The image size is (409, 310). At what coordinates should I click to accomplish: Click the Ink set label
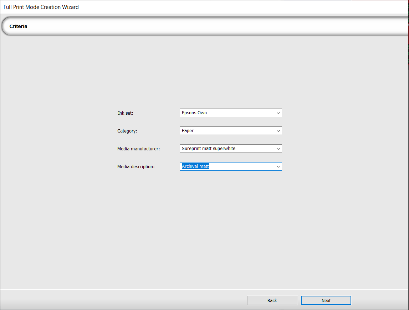coord(126,113)
